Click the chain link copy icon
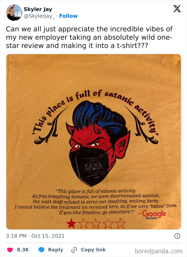Screen dimensions: 187x257 click(74, 250)
